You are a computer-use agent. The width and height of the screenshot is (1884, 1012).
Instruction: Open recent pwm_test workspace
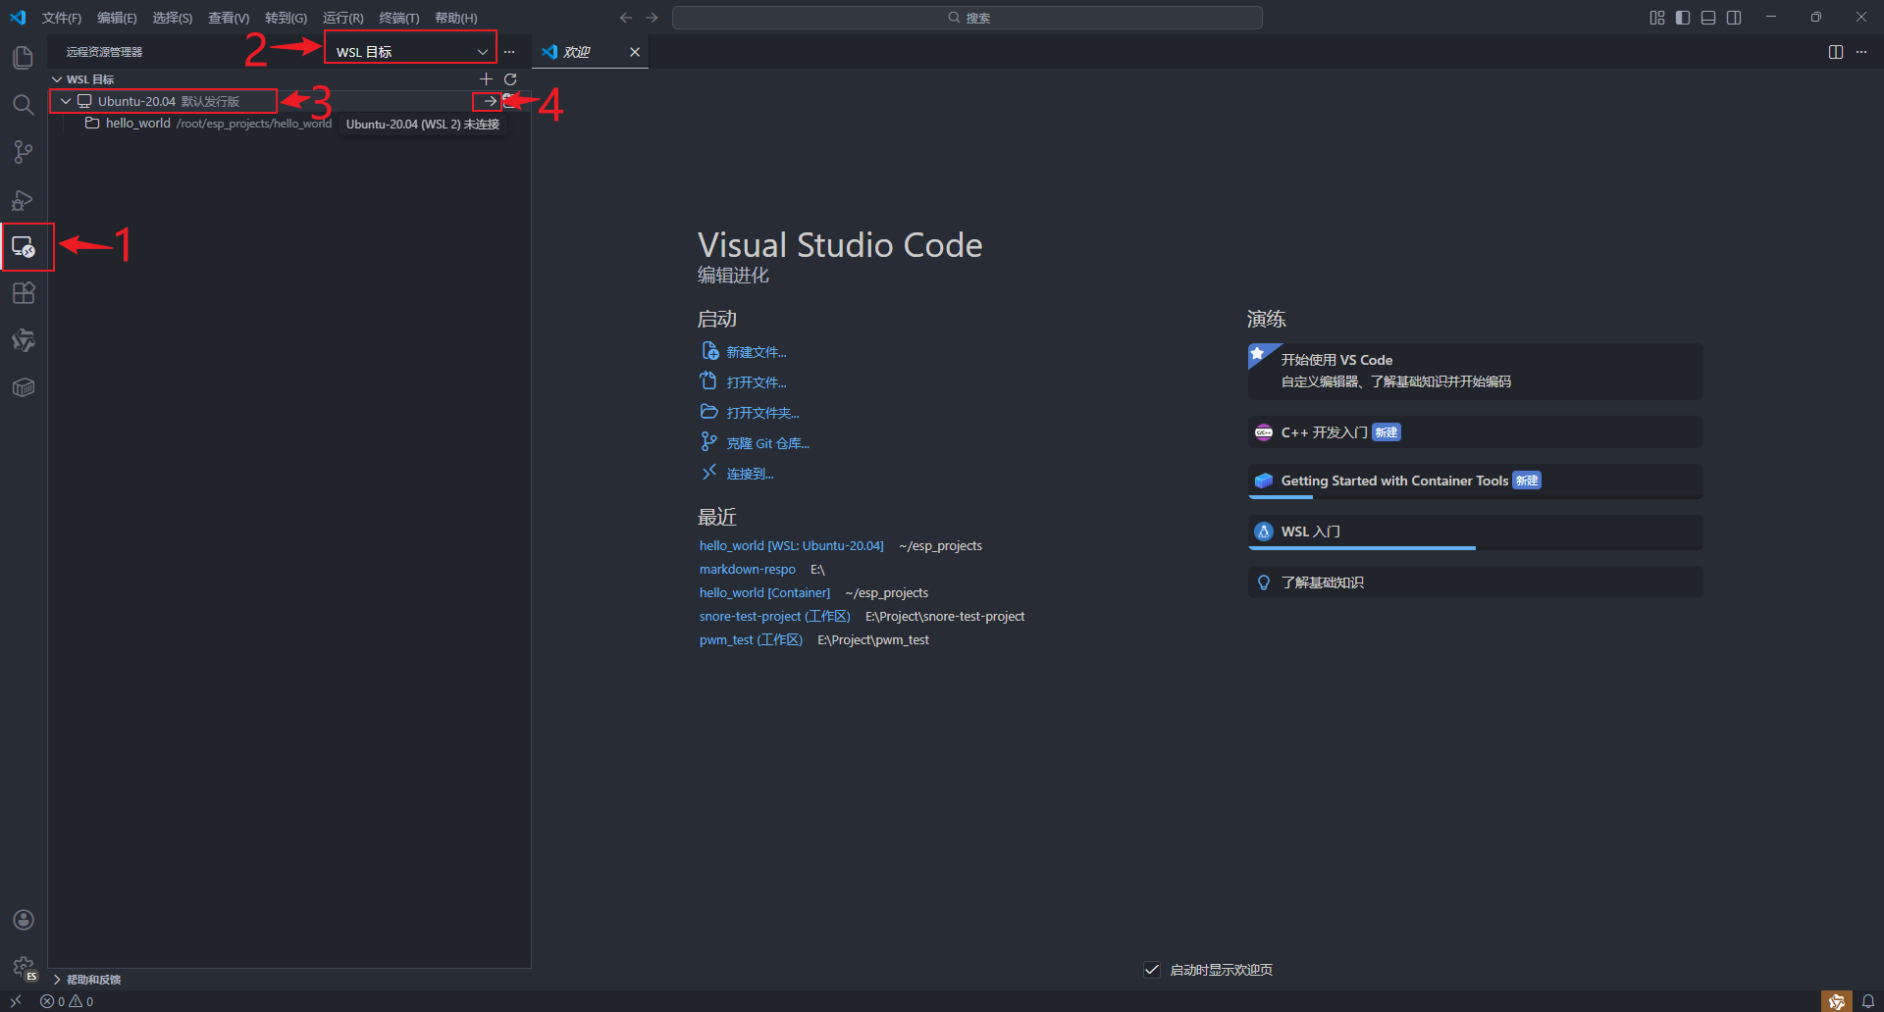[x=751, y=640]
